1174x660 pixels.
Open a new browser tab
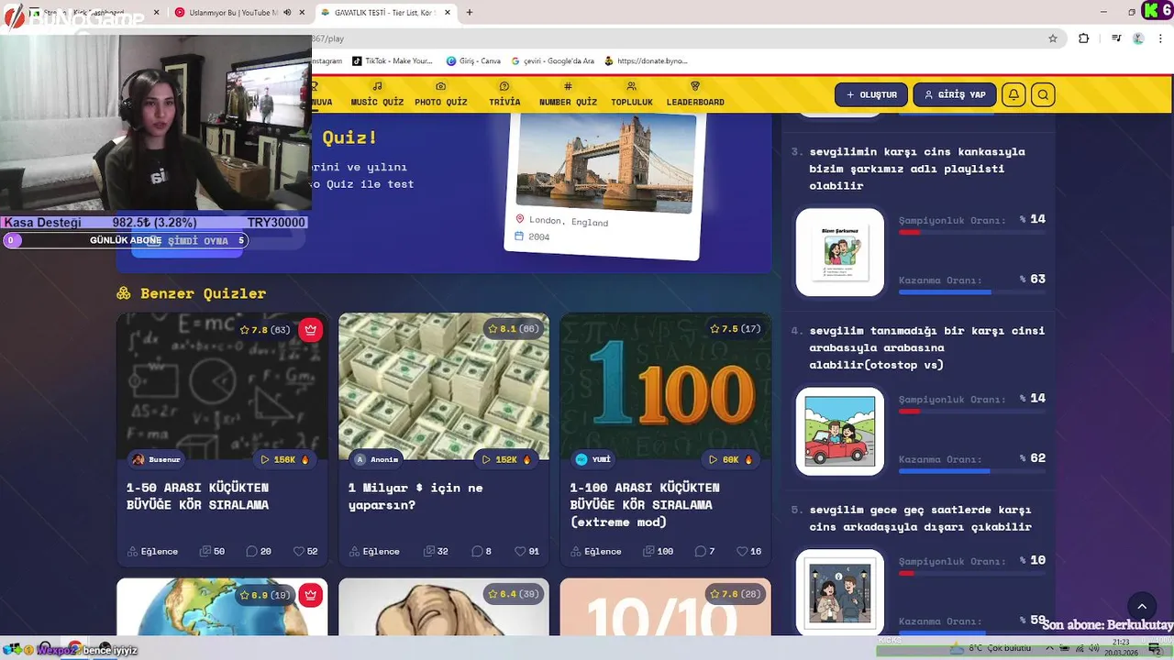pos(470,13)
